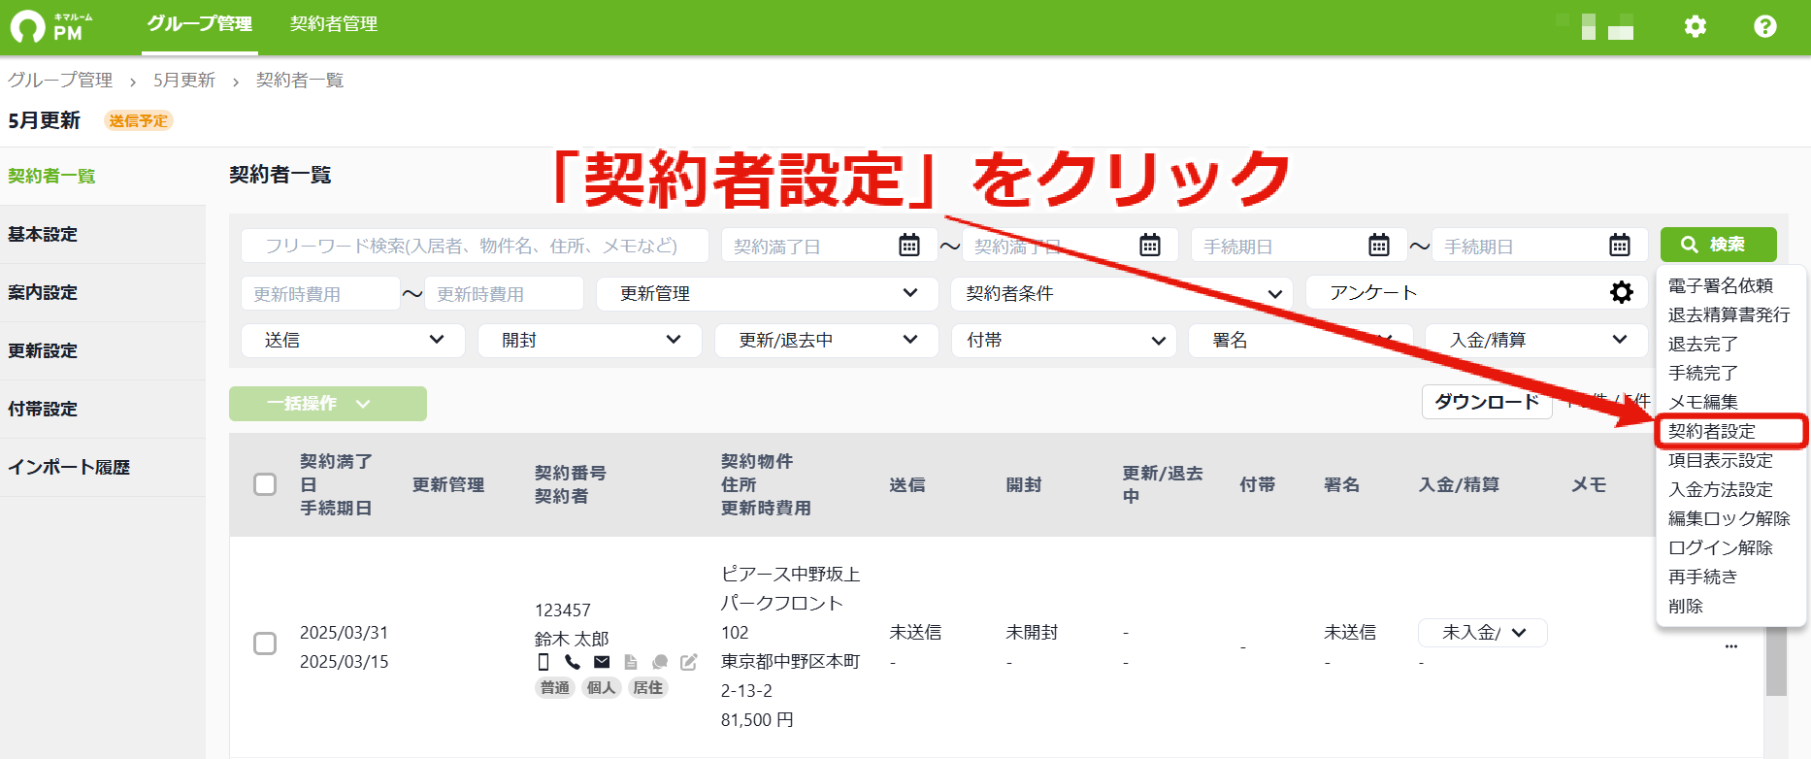The height and width of the screenshot is (759, 1811).
Task: Expand the 付帯 dropdown filter
Action: (x=1064, y=340)
